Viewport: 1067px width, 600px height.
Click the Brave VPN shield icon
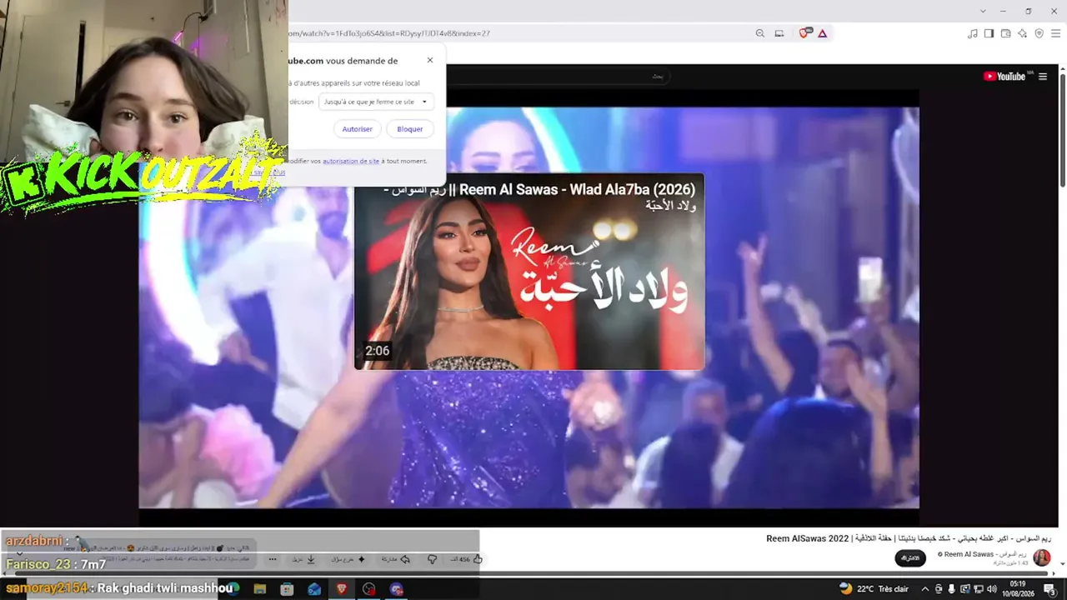click(x=1039, y=33)
